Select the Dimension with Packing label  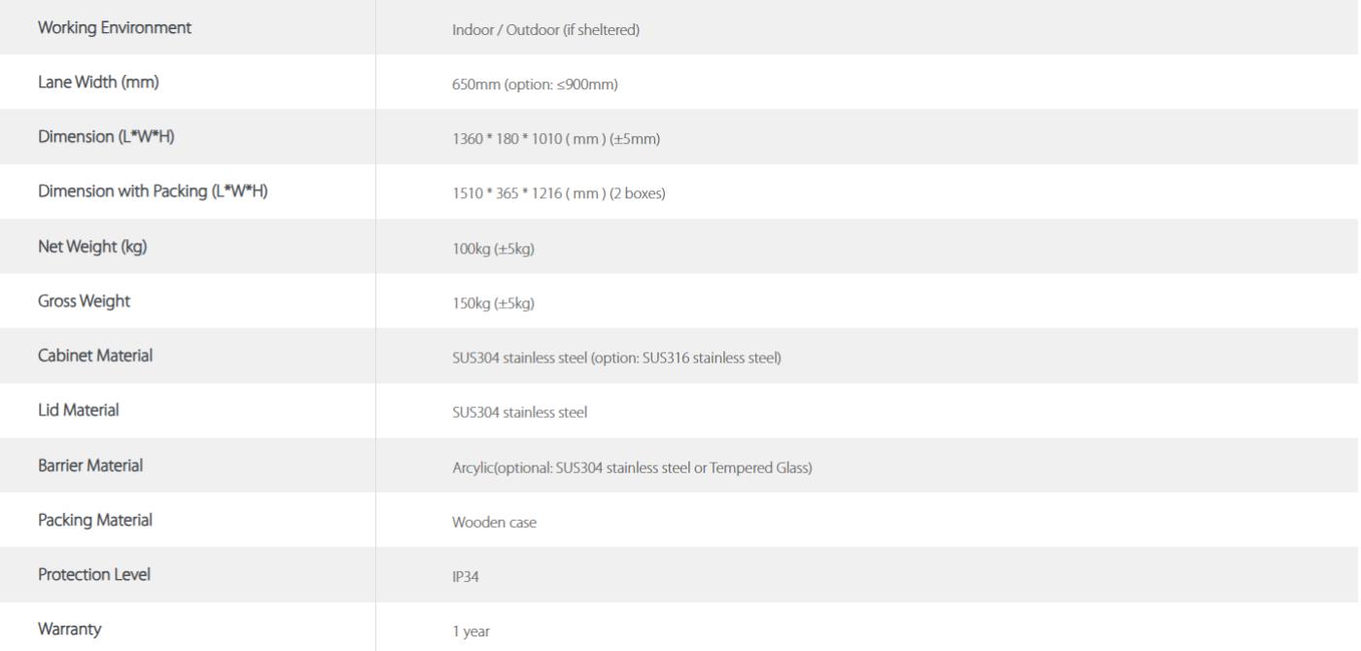coord(153,191)
